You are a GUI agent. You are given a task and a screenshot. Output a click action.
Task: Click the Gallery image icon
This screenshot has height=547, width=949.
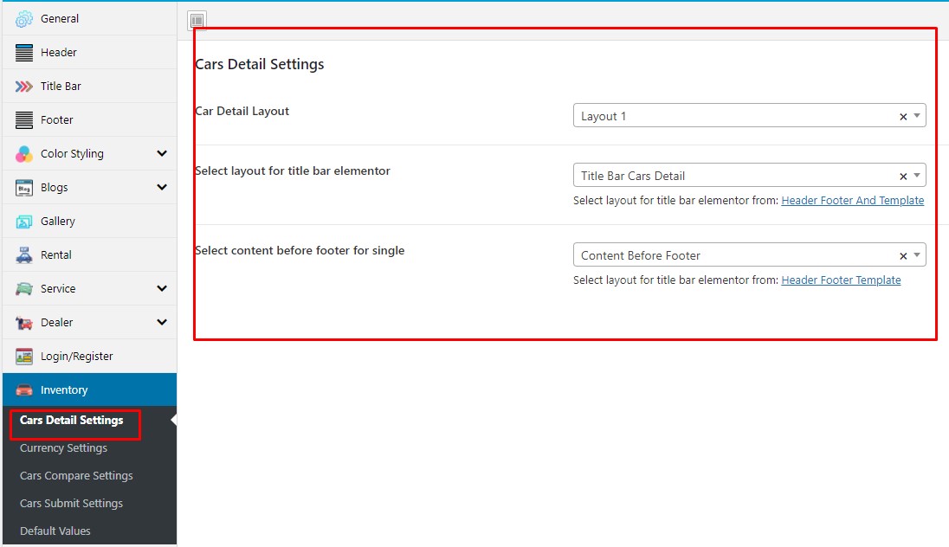[24, 222]
